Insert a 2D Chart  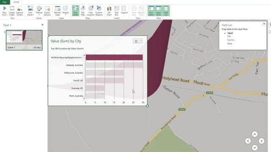click(x=109, y=11)
